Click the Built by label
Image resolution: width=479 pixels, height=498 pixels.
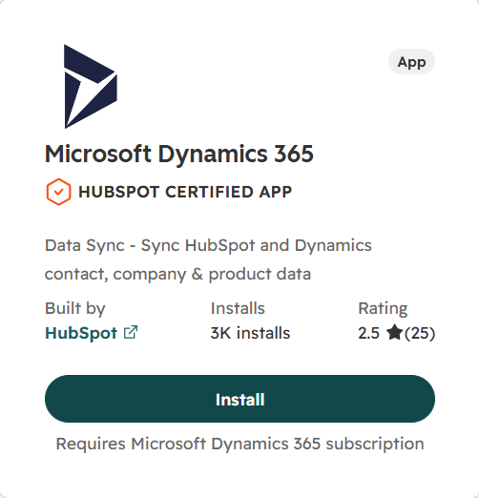(x=75, y=308)
